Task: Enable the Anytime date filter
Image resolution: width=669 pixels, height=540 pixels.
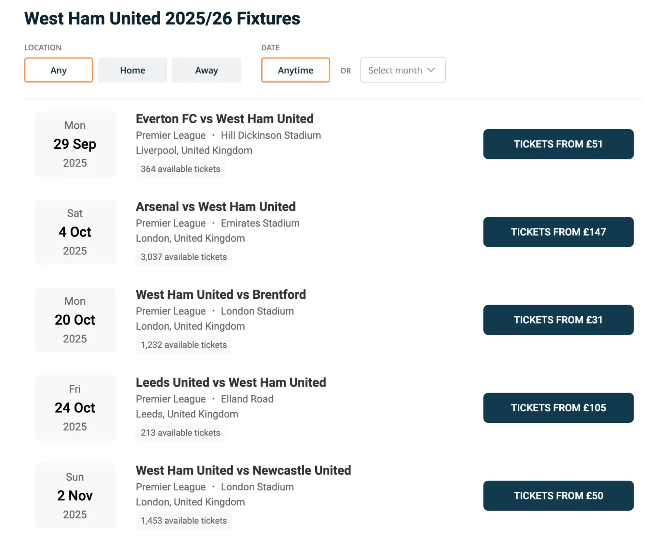Action: coord(295,70)
